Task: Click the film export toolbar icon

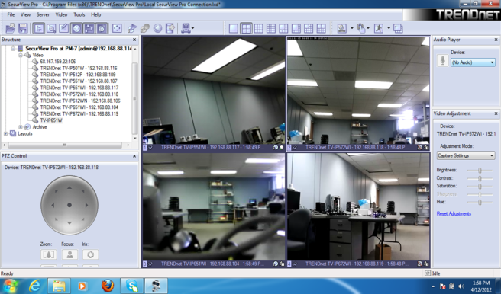Action: click(x=170, y=28)
